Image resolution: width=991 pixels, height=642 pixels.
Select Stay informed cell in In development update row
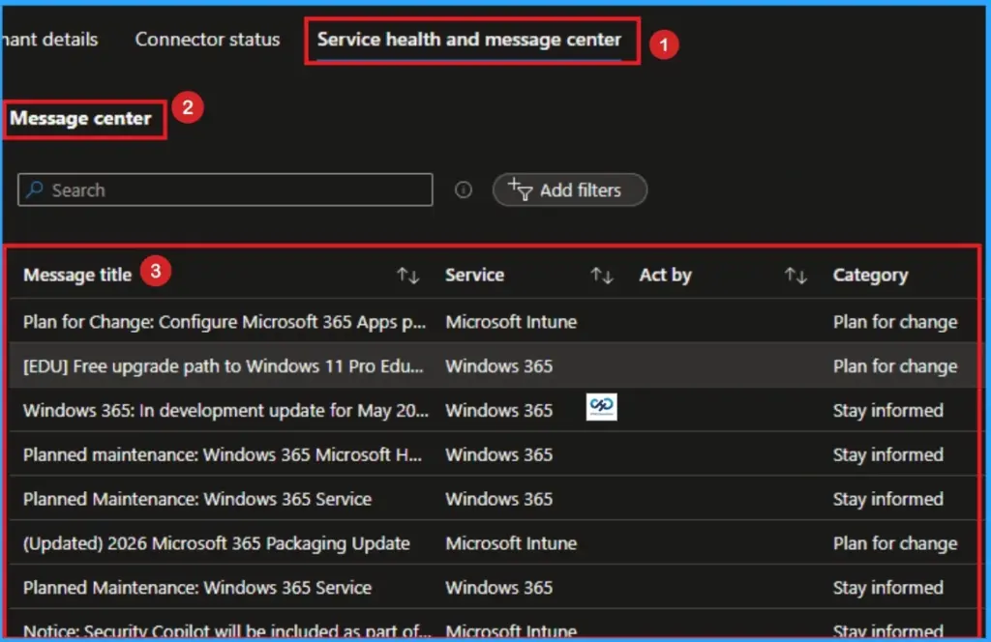click(888, 410)
